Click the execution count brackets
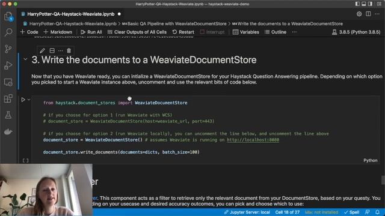Screen dimensions: 385x216 point(25,160)
